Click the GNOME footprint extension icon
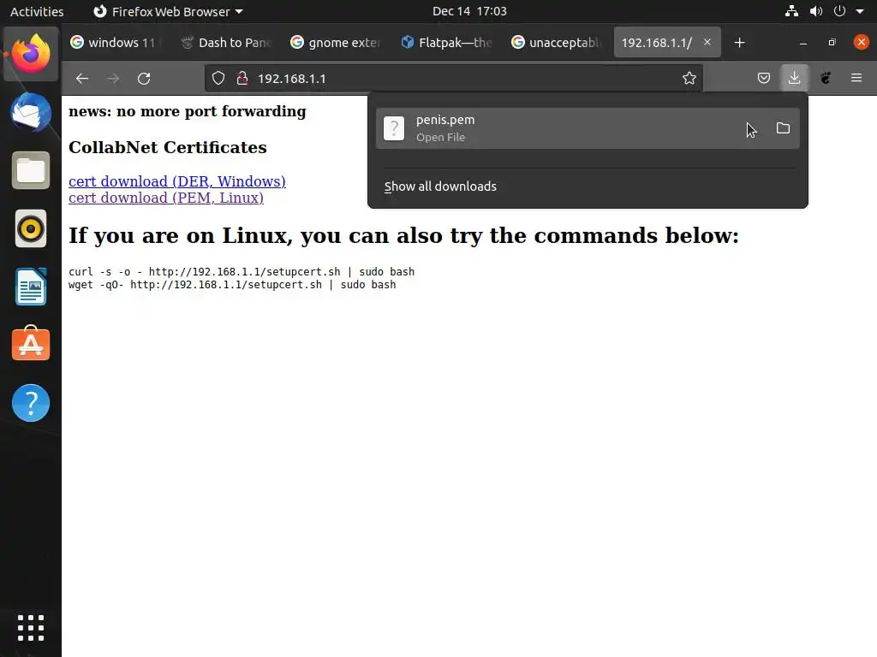The height and width of the screenshot is (657, 877). tap(826, 78)
